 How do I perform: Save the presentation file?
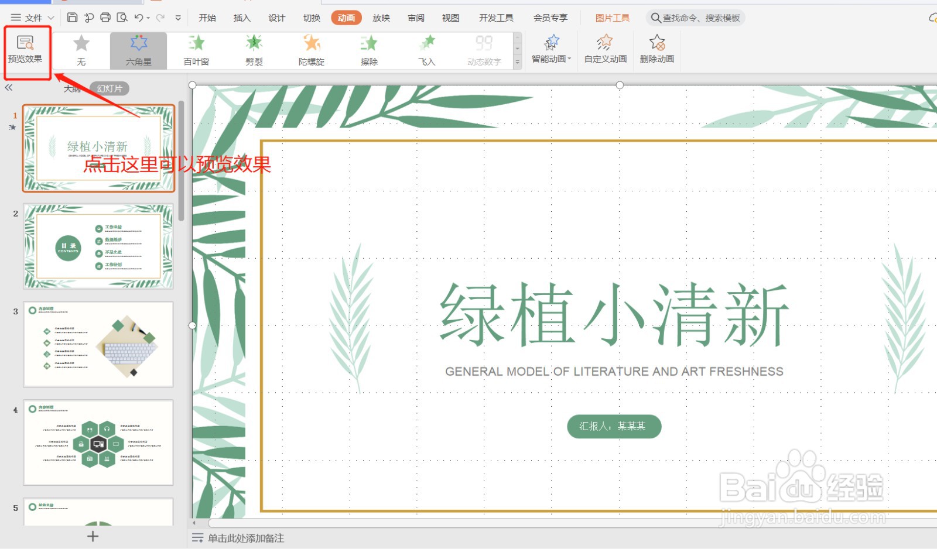(71, 18)
